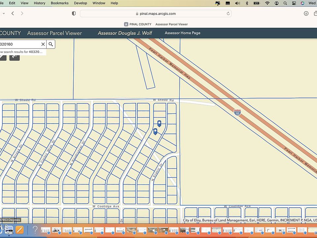Open the Edit menu
Image resolution: width=317 pixels, height=238 pixels.
12,3
